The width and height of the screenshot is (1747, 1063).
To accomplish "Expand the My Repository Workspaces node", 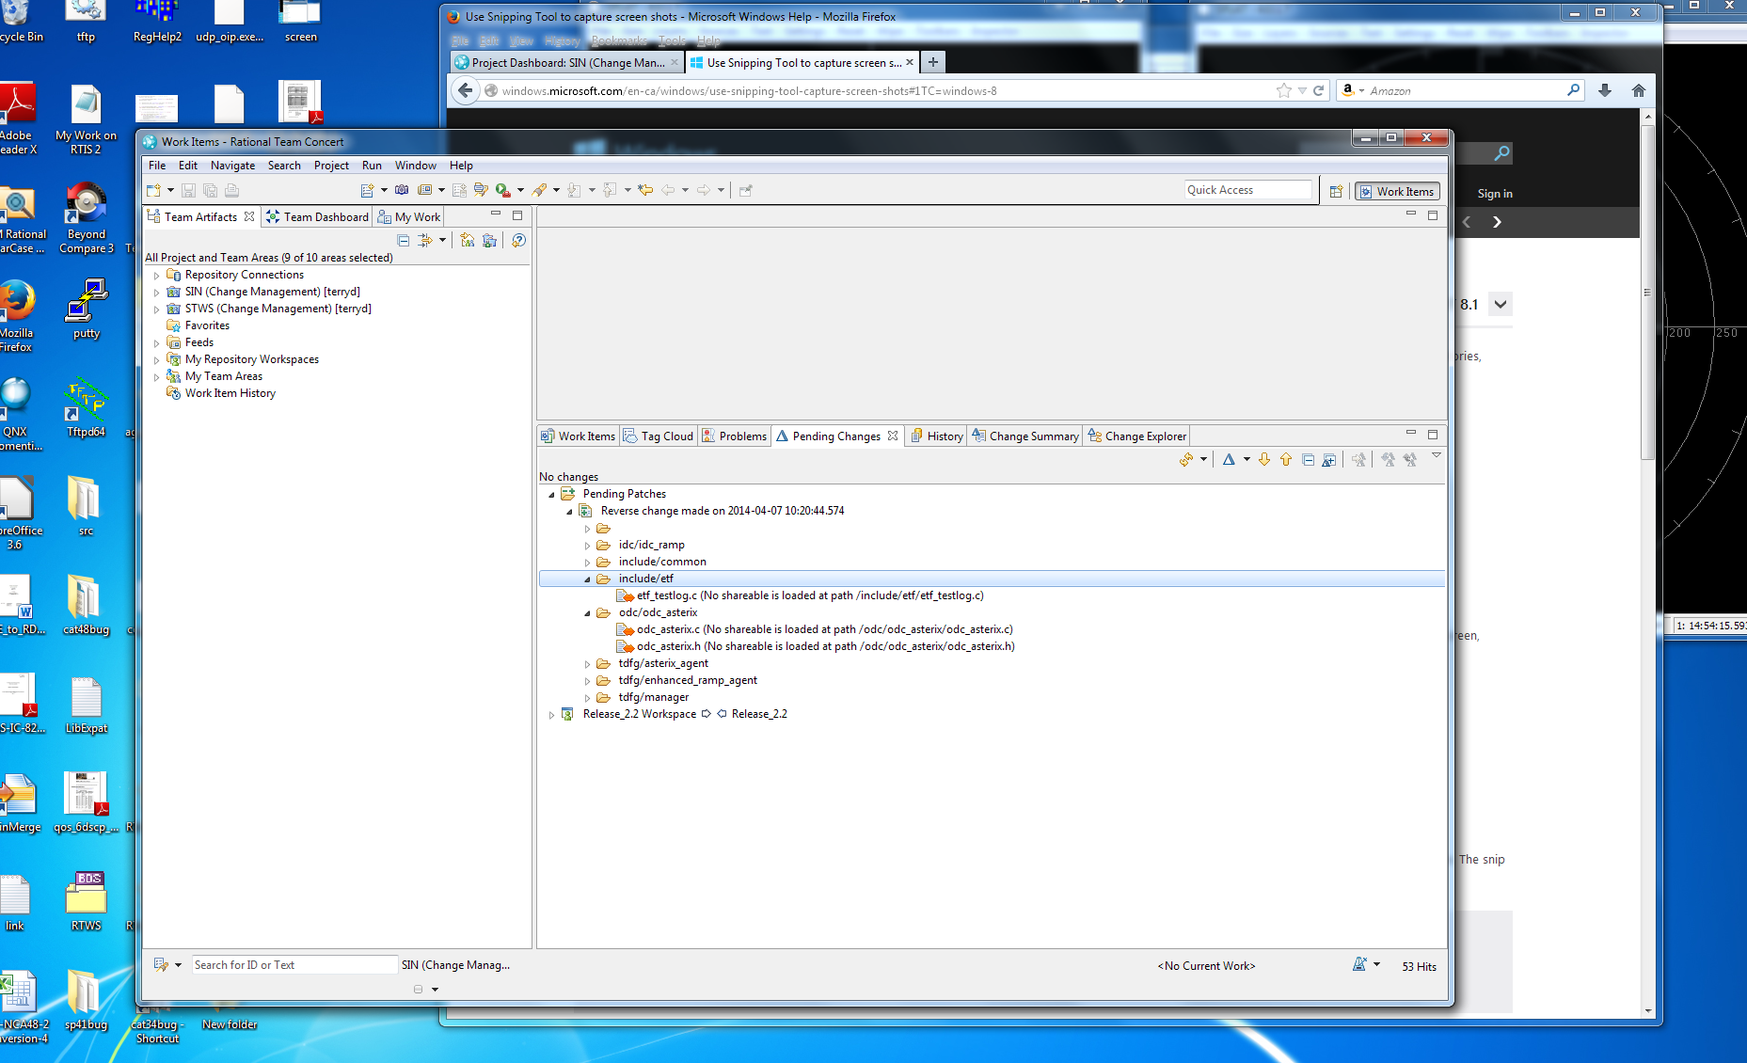I will [x=157, y=360].
